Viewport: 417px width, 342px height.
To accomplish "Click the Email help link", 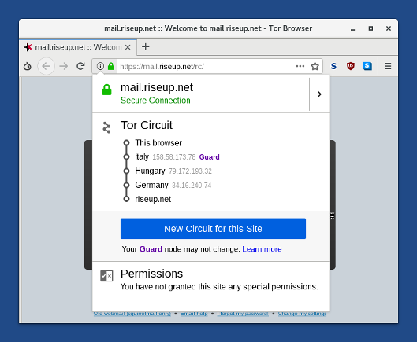I will pos(194,314).
